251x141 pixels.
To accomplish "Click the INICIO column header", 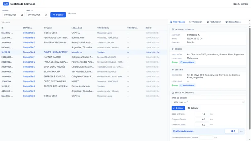I will click(148, 28).
